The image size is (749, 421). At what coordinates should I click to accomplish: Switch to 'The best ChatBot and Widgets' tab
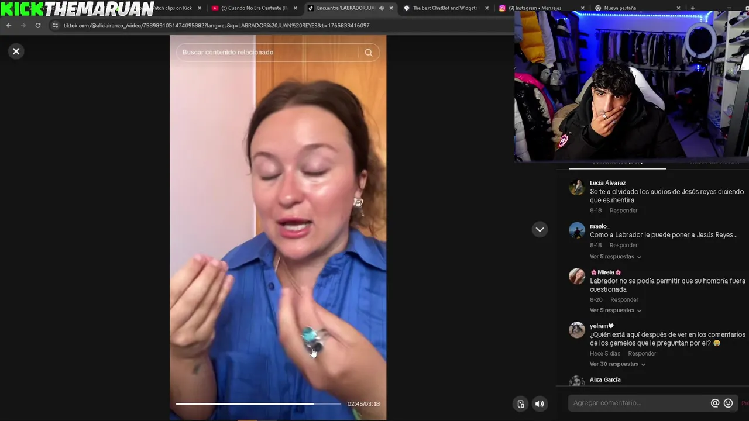[x=445, y=8]
